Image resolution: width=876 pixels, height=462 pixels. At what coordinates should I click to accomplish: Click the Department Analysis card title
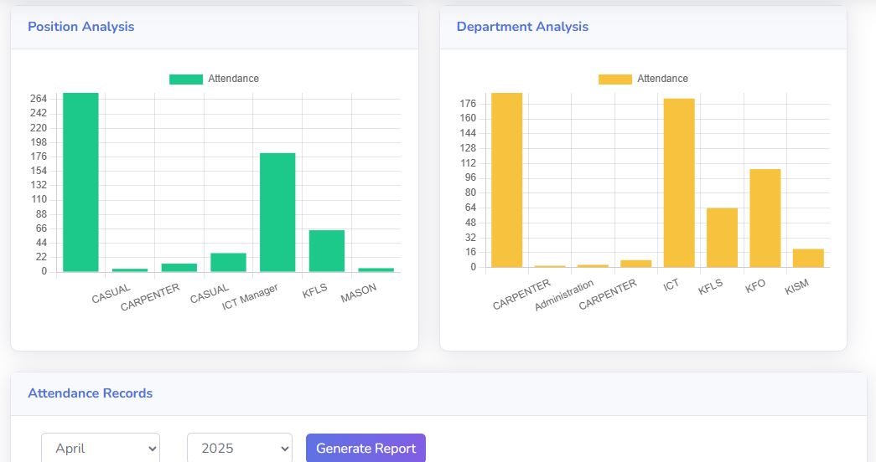[522, 27]
